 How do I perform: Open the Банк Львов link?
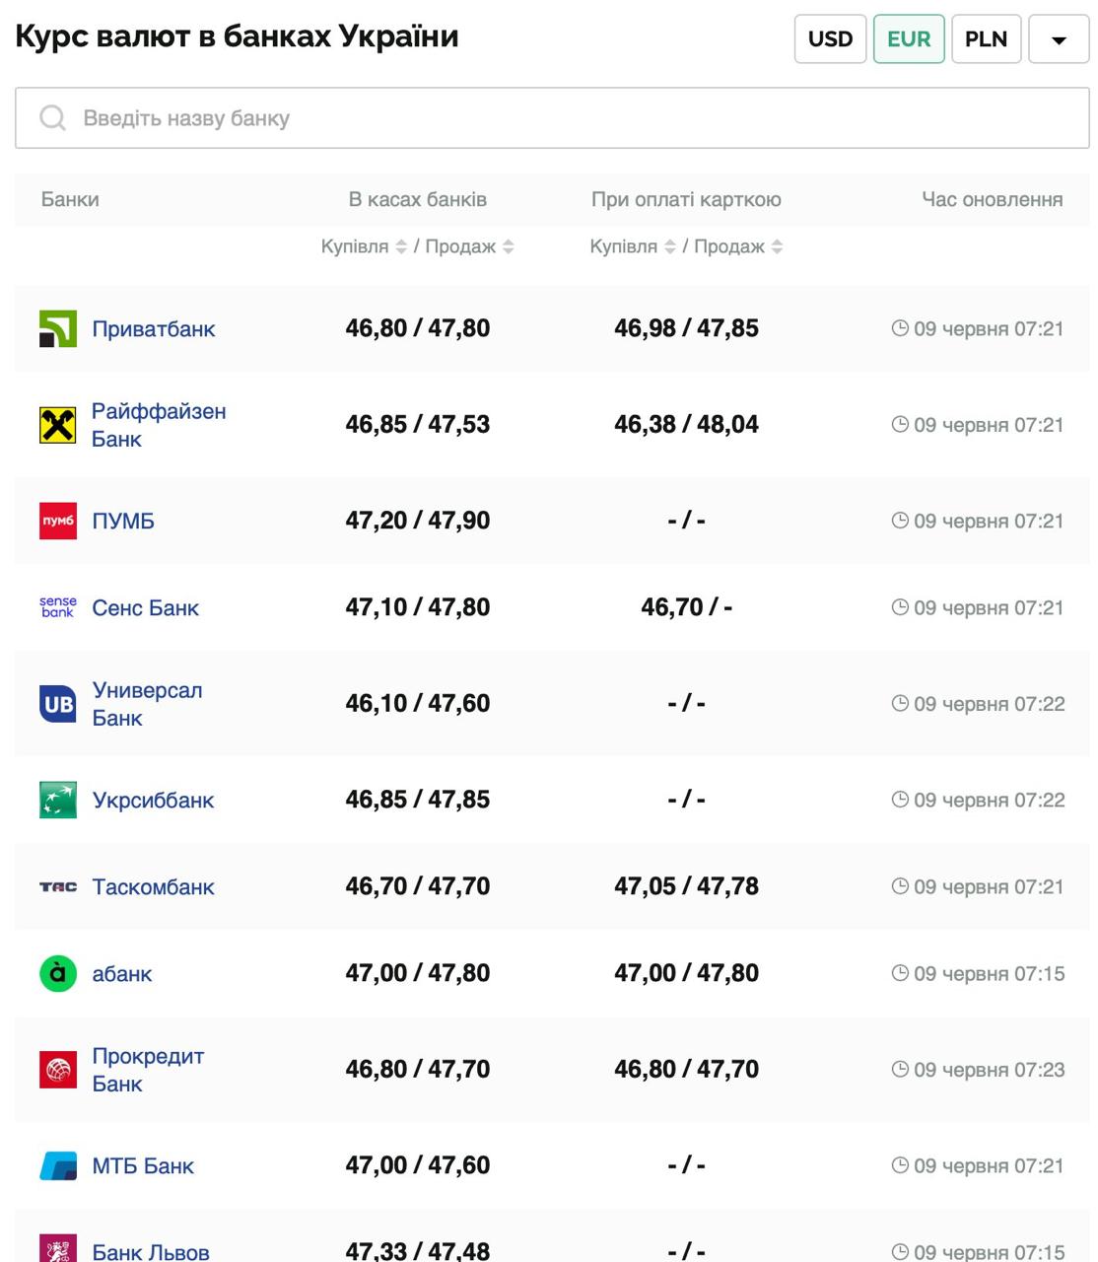(150, 1252)
